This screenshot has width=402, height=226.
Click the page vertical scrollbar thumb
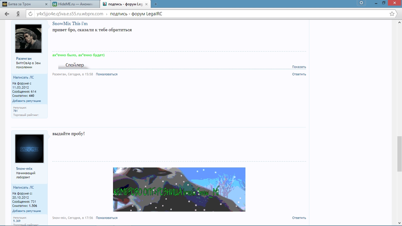(x=399, y=154)
